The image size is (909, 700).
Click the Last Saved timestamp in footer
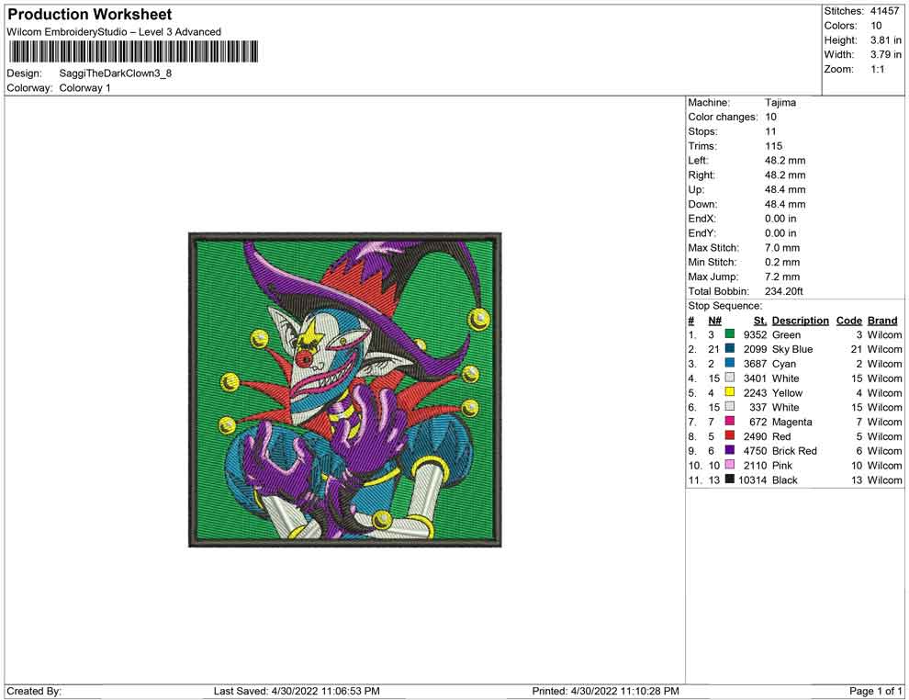[x=297, y=691]
